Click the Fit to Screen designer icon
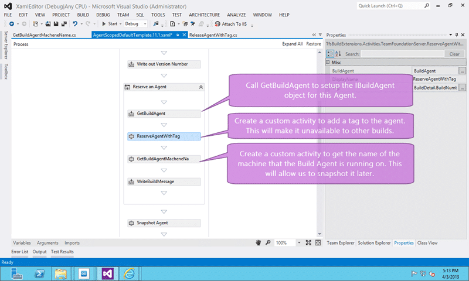 (x=308, y=243)
